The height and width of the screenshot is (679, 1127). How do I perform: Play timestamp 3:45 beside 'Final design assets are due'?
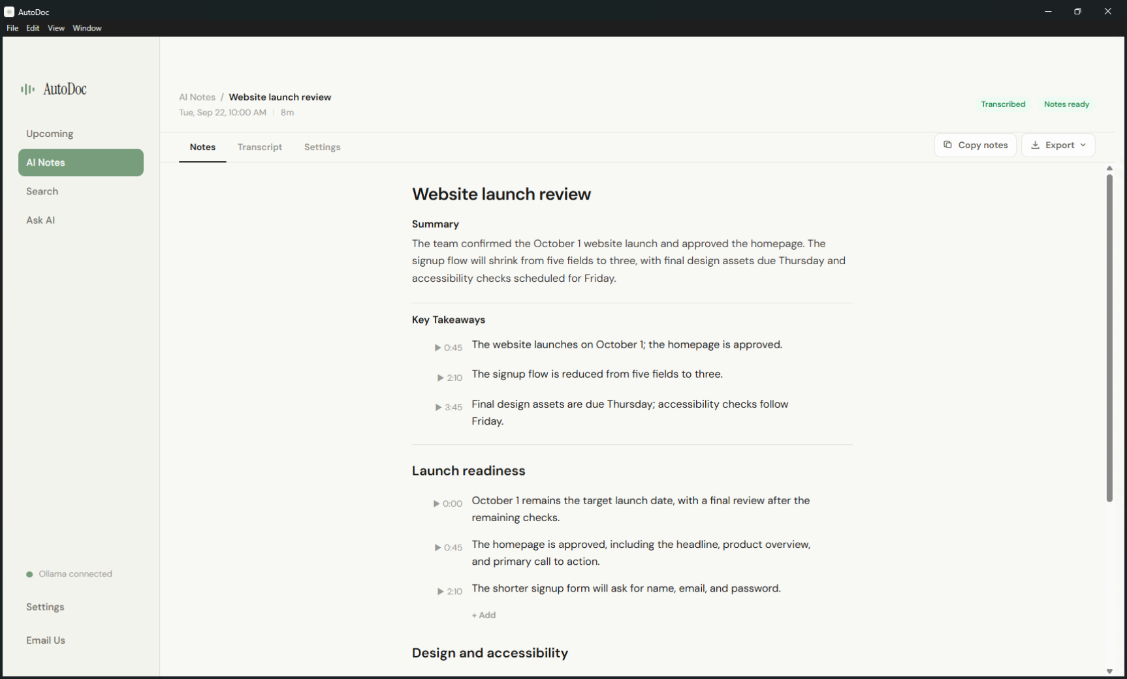(x=449, y=407)
